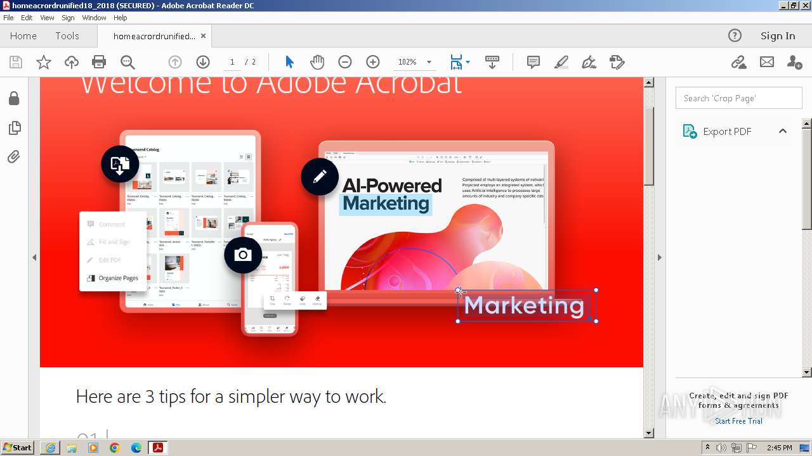Click the Save file icon
Viewport: 812px width, 456px height.
(x=16, y=62)
